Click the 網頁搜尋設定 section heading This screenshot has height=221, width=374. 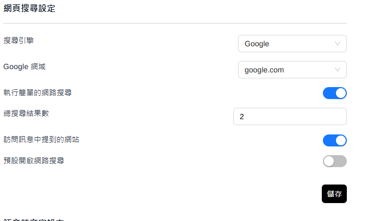29,9
